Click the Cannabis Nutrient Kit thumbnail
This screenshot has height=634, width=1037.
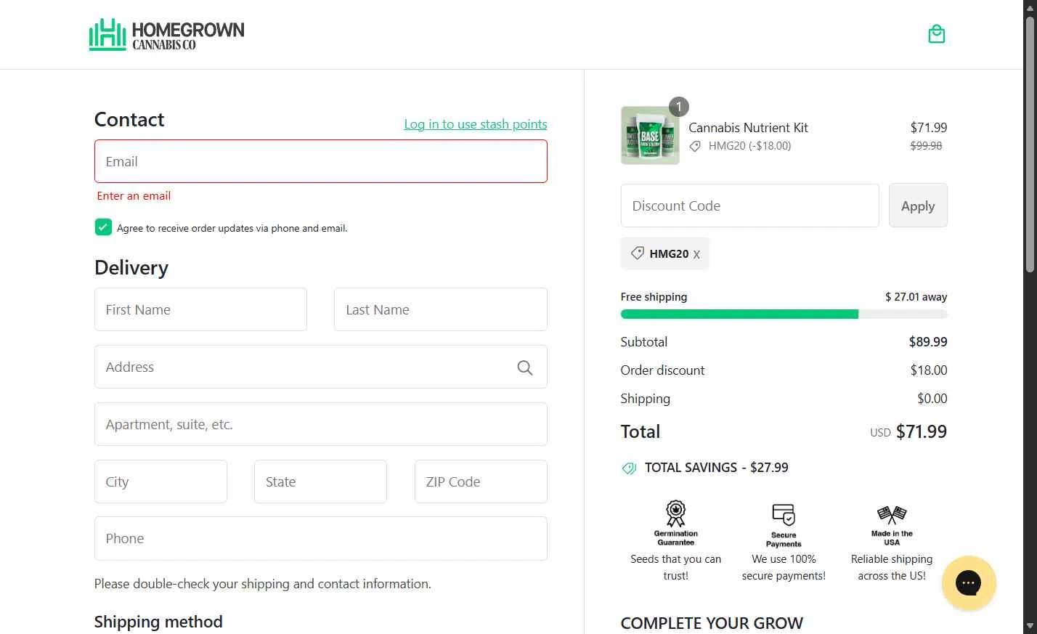(650, 136)
